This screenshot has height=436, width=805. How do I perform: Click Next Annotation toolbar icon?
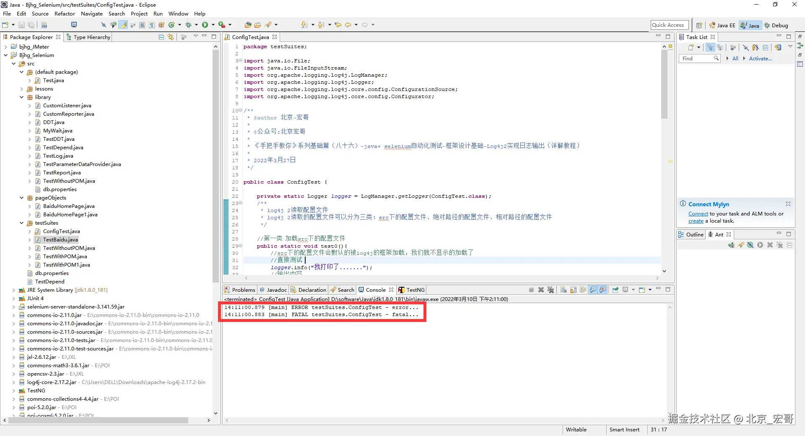coord(304,25)
